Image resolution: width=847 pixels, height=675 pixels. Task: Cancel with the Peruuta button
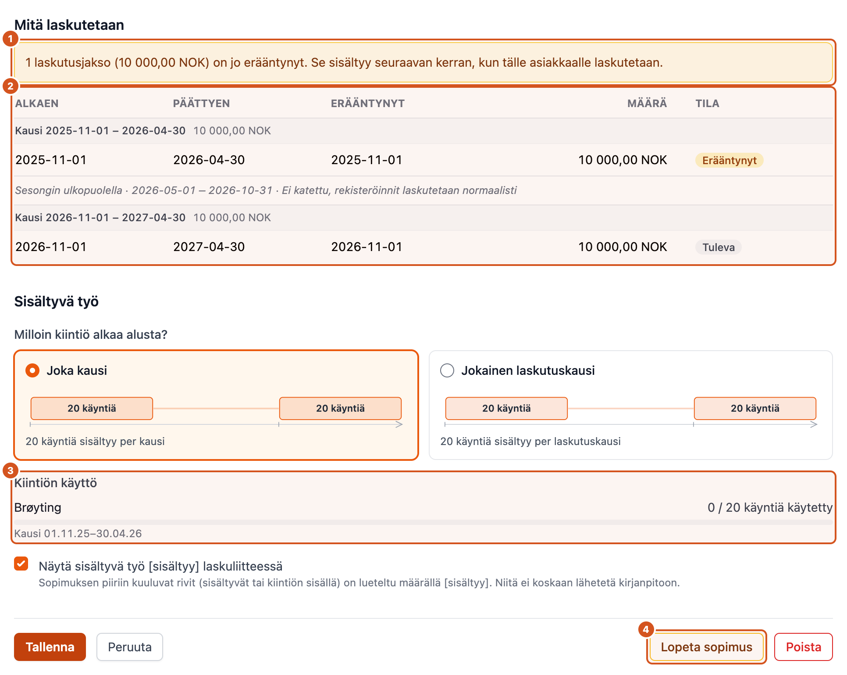(130, 647)
